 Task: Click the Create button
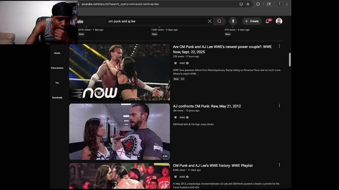[x=252, y=21]
